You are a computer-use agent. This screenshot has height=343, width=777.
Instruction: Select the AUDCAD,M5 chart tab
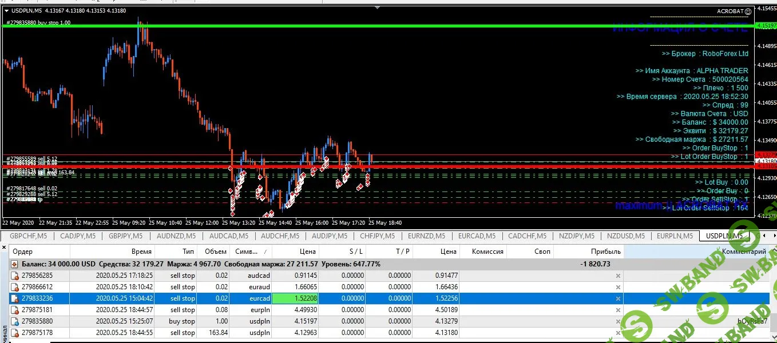tap(228, 236)
